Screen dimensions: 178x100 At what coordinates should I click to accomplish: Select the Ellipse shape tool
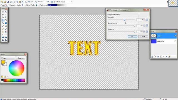tap(3, 40)
